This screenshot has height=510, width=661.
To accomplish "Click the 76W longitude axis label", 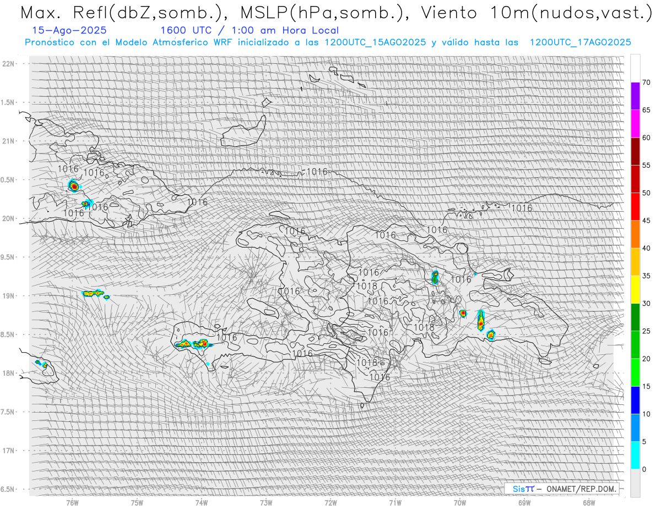I will 72,502.
